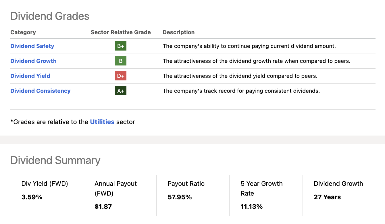Click the 57.95% Payout Ratio value
The height and width of the screenshot is (224, 385).
tap(180, 197)
